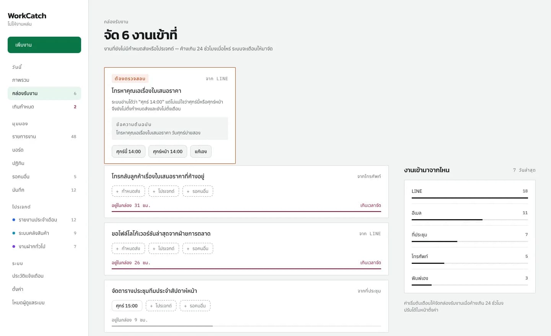
Task: Add โปรเจกต์ to ขอไฟล์โลโก้ task
Action: tap(164, 249)
